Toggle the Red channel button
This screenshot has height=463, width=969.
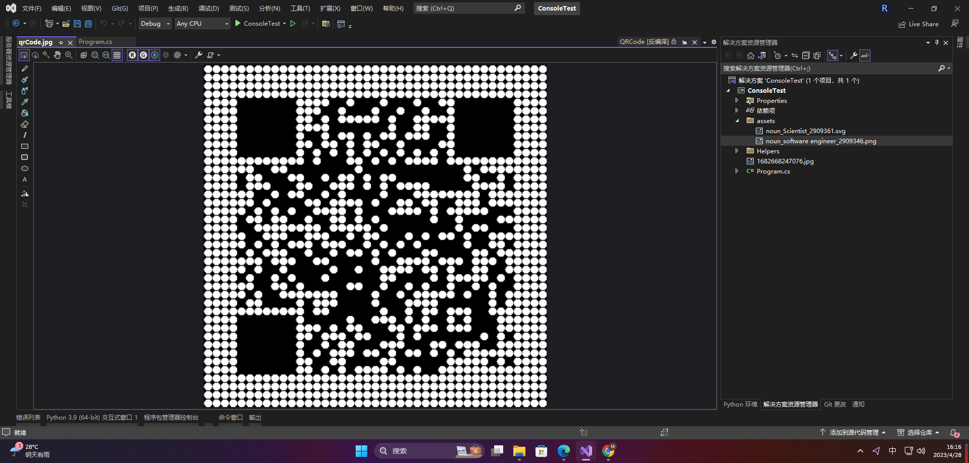(x=132, y=55)
